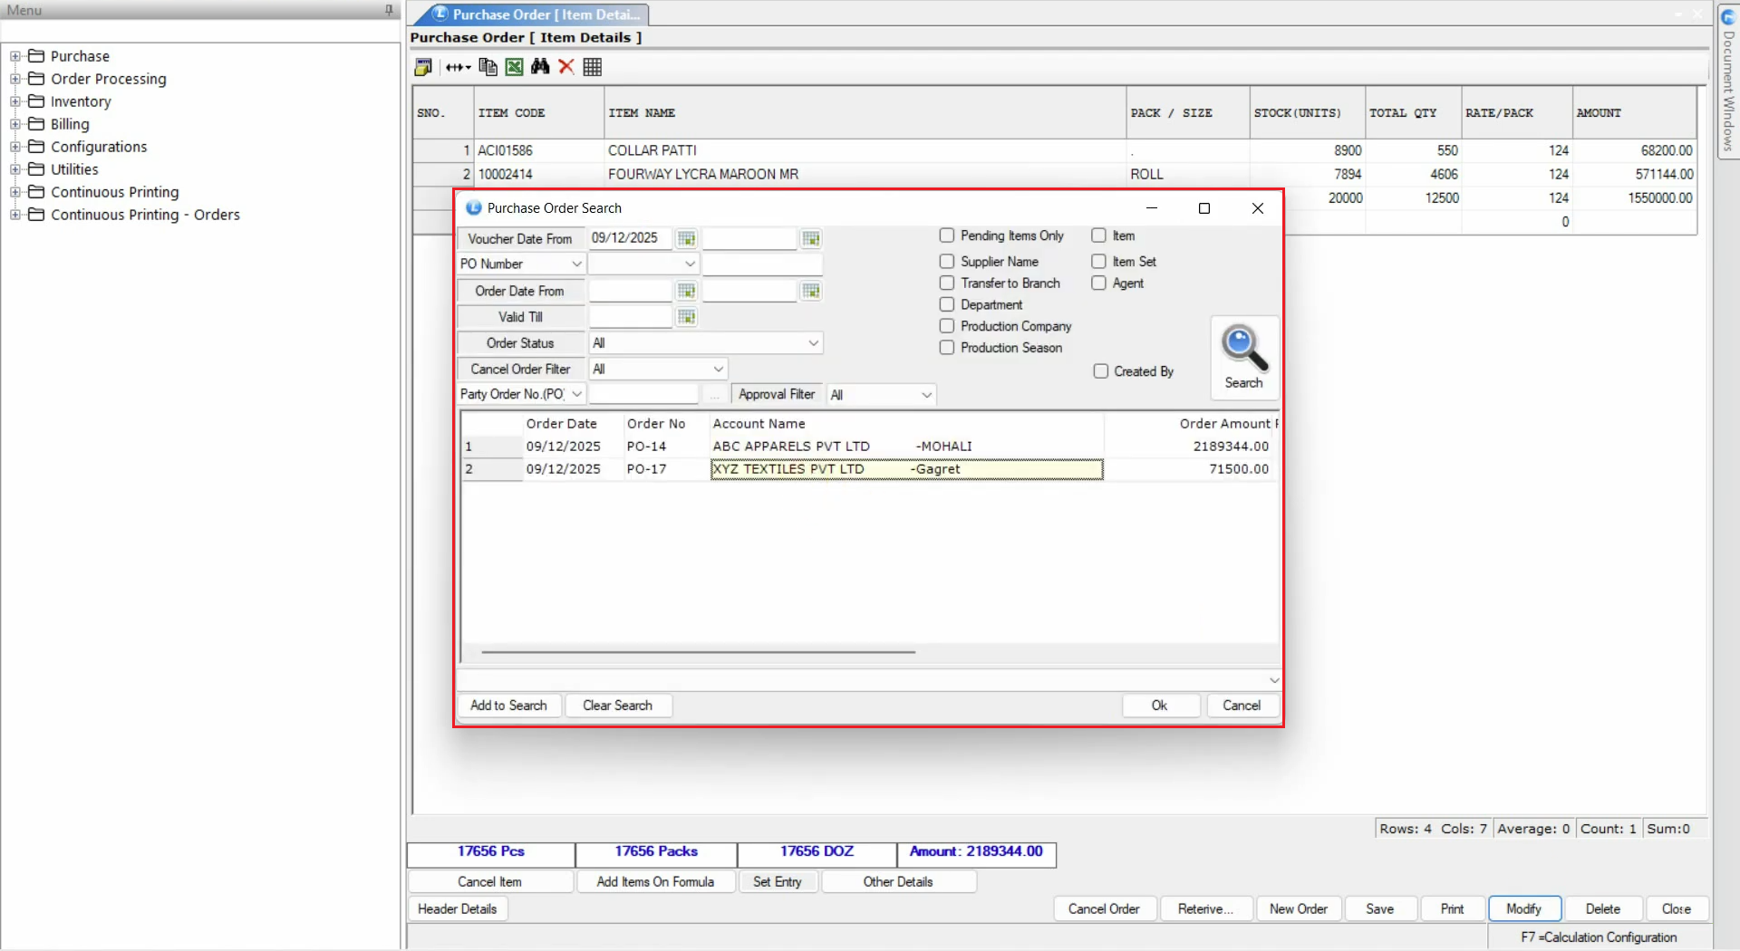Enable the Pending Items Only checkbox

pos(947,235)
